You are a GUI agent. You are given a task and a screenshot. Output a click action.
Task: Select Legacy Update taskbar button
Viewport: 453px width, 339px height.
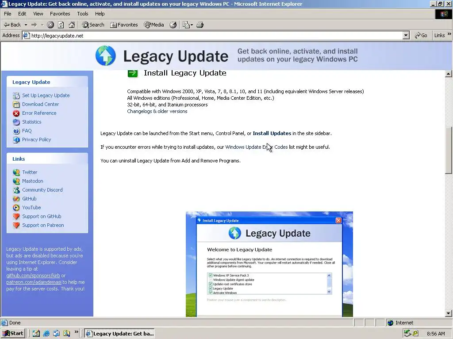[x=119, y=334]
